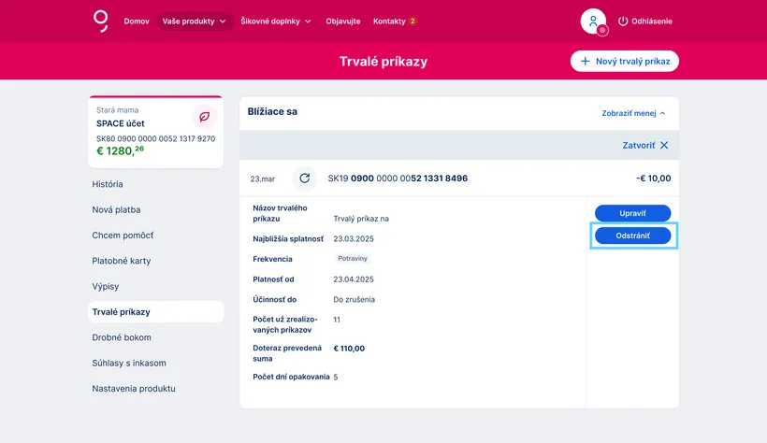Screen dimensions: 767x443
Task: Open Platobné karty in the sidebar
Action: [121, 261]
